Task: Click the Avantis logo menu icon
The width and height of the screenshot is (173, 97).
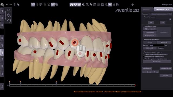Action: (x=2, y=5)
